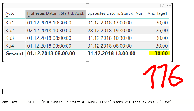The height and width of the screenshot is (111, 194).
Task: Click Anz_Tage1 value 30,00 in Ku3 row
Action: coord(162,38)
